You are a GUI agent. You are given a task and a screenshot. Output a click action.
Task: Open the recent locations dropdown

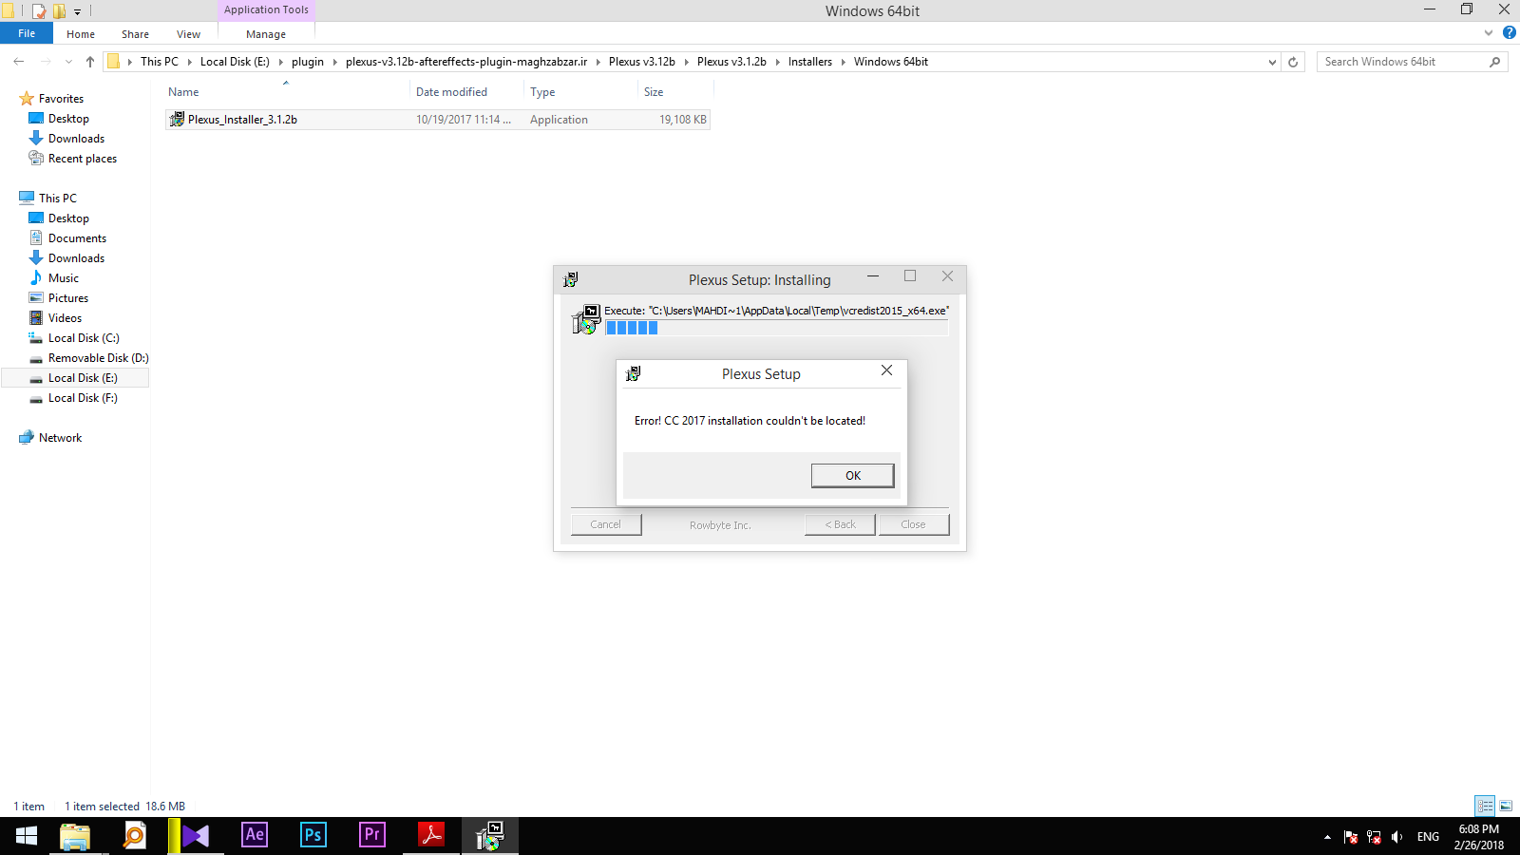pos(68,62)
